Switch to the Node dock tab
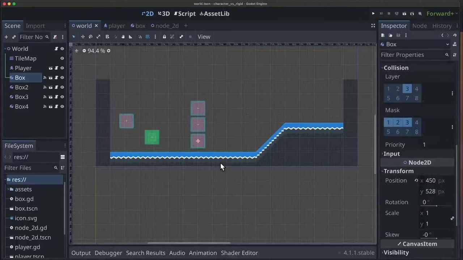Viewport: 463px width, 260px height. click(420, 26)
